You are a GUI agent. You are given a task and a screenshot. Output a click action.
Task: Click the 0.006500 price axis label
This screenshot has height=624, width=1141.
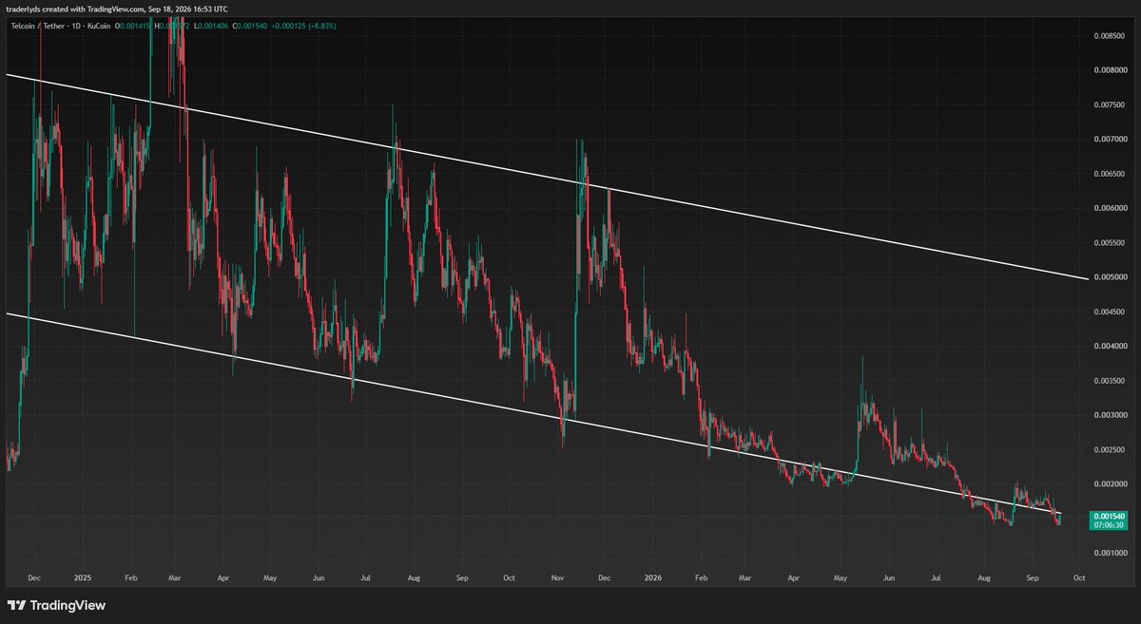coord(1111,174)
